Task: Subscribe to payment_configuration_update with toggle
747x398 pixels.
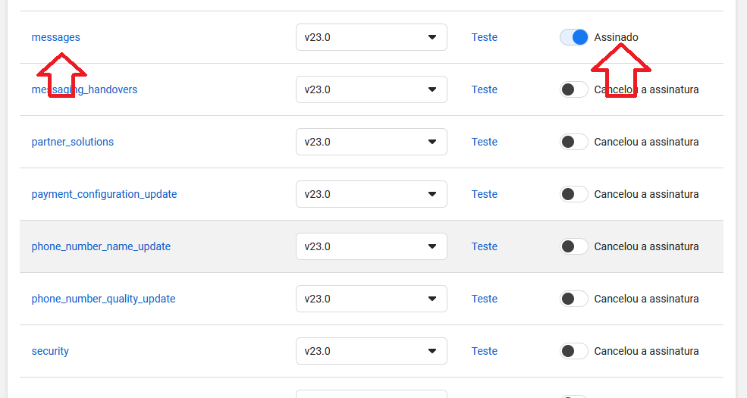Action: click(573, 194)
